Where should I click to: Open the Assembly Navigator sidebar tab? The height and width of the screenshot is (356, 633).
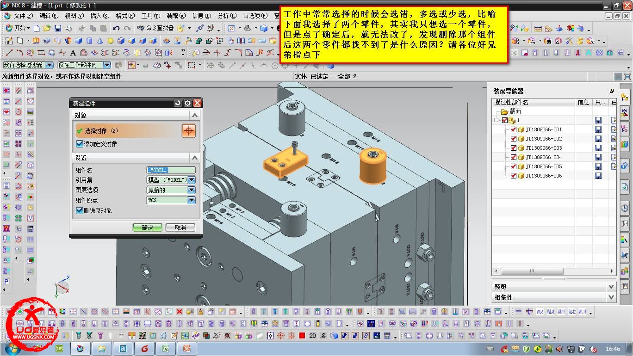coord(625,97)
